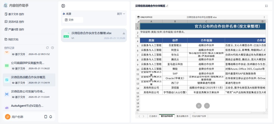Click cell 百度智能云
This screenshot has width=274, height=124.
[x=175, y=45]
